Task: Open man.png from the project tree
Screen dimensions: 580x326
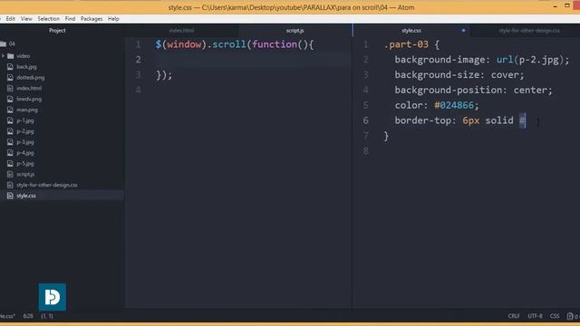Action: 27,110
